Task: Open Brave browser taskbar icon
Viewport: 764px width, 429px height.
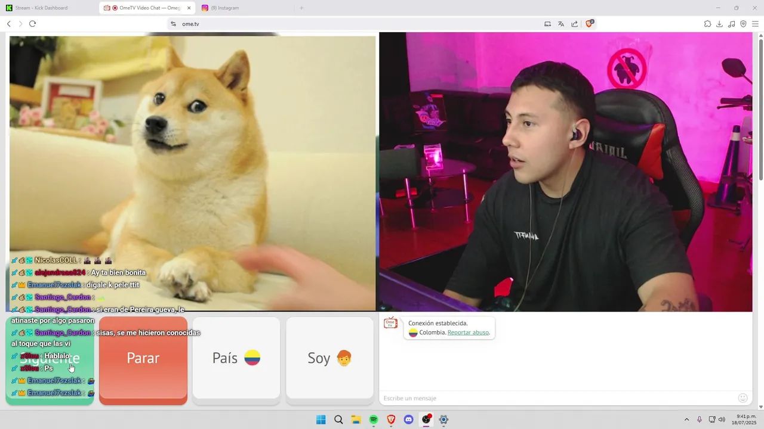Action: tap(391, 419)
